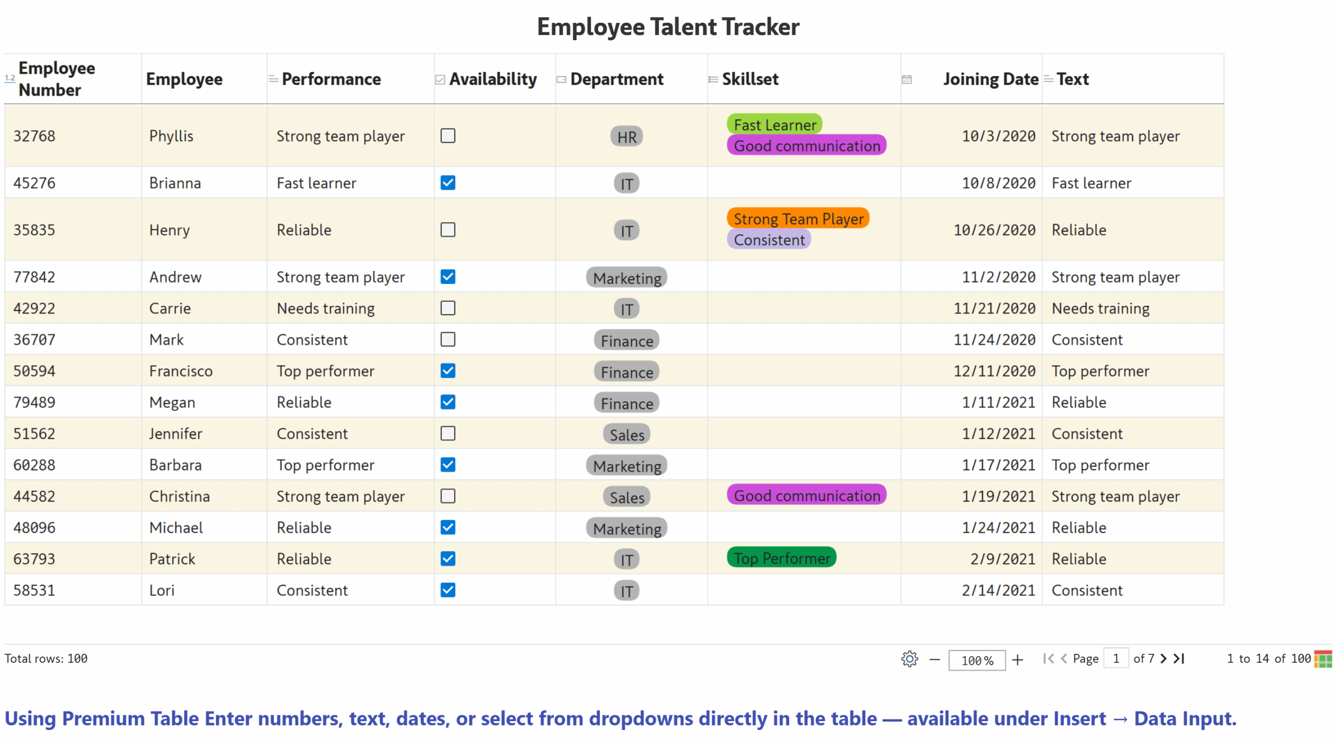Go to the next page using the arrow icon
Screen dimensions: 1335x744
tap(1164, 659)
